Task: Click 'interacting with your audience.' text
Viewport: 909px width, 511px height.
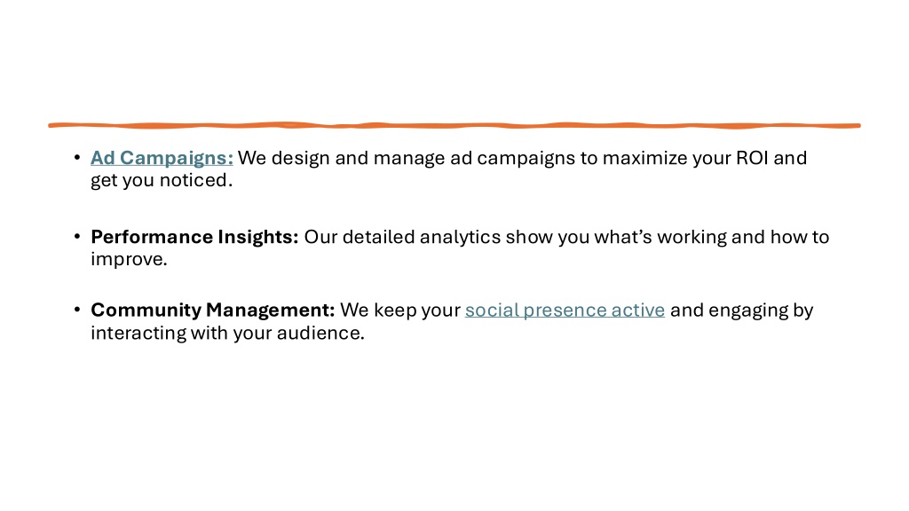Action: tap(227, 334)
